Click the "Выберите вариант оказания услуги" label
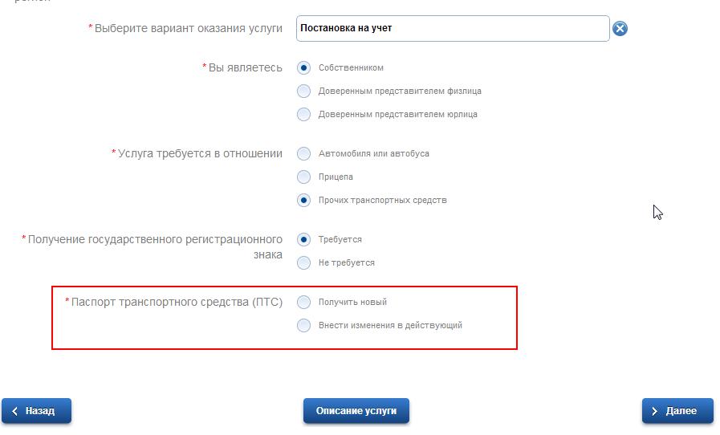The height and width of the screenshot is (435, 720). [x=188, y=28]
